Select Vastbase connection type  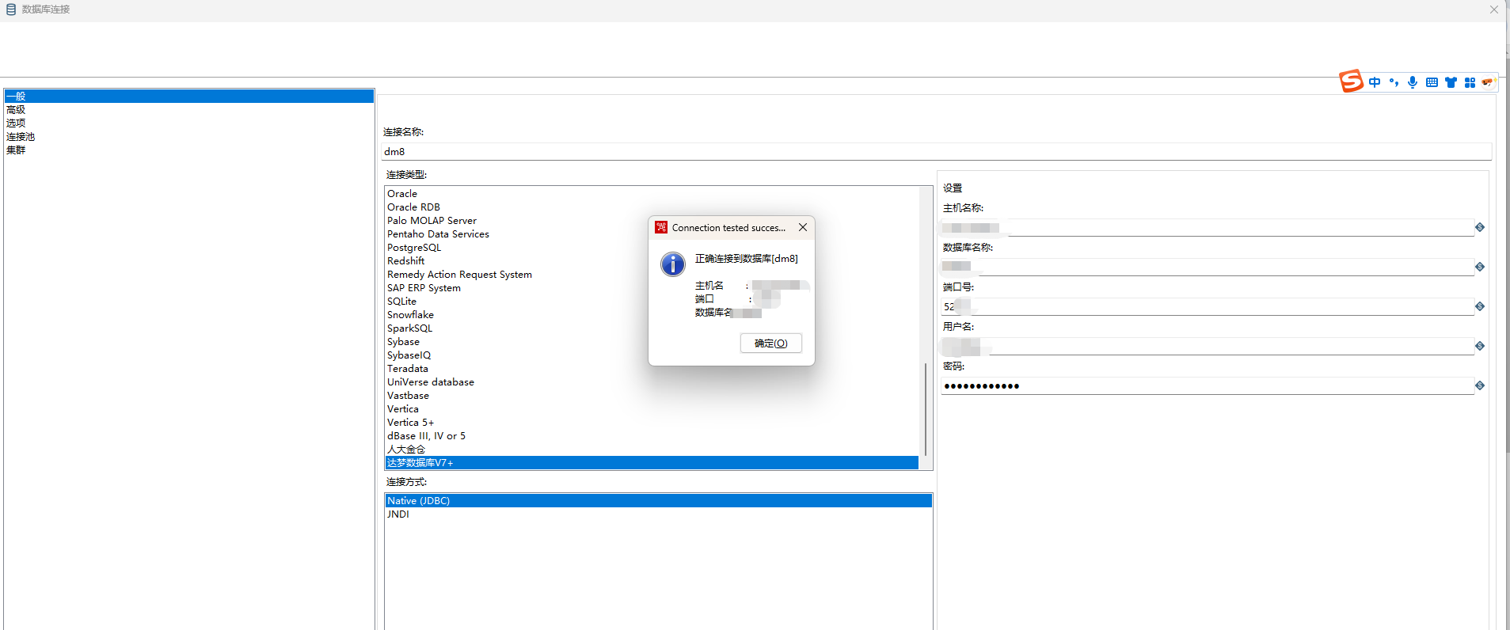pyautogui.click(x=652, y=396)
